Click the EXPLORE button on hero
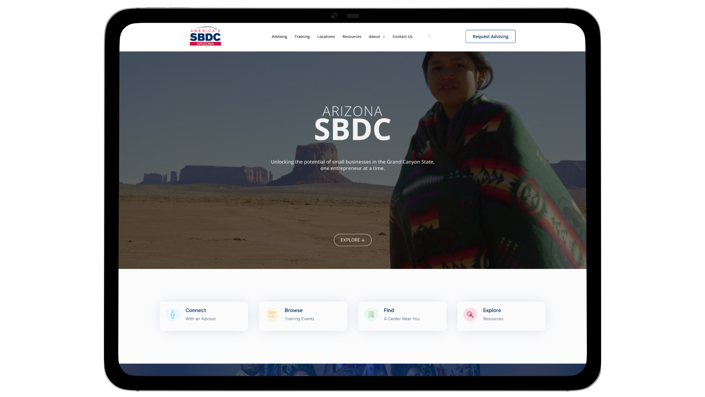This screenshot has height=397, width=705. (352, 240)
